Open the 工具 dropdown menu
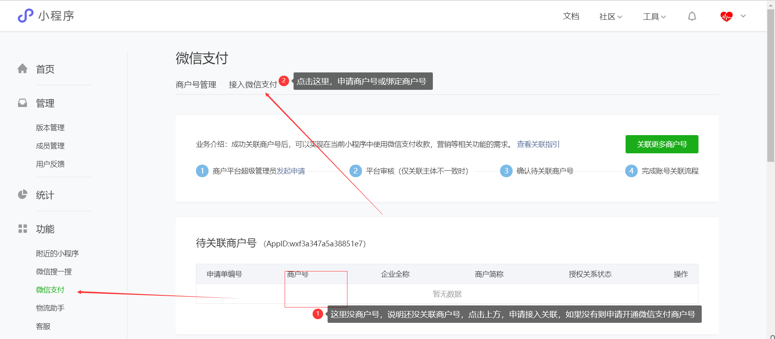 [654, 17]
